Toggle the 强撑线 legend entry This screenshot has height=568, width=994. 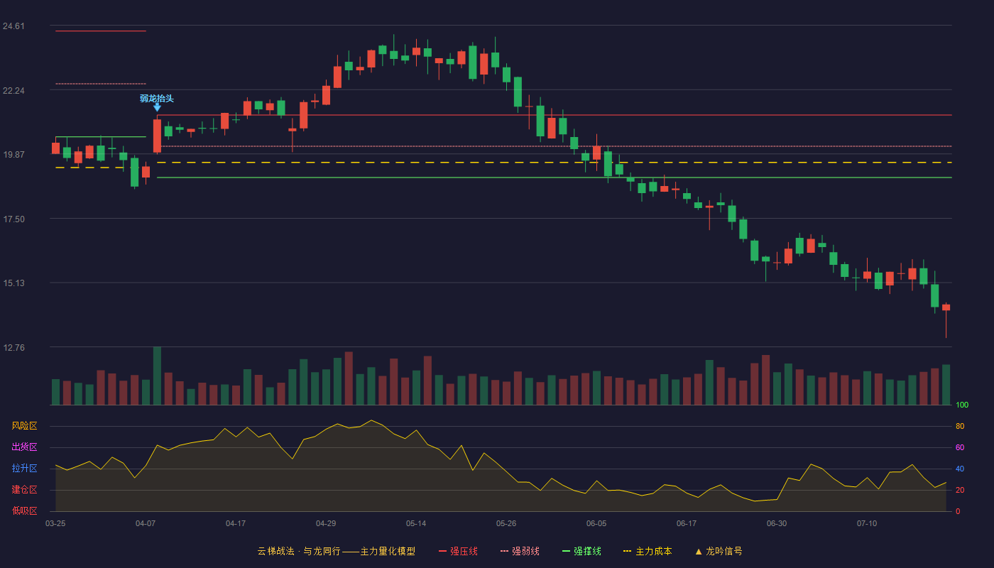[x=581, y=551]
